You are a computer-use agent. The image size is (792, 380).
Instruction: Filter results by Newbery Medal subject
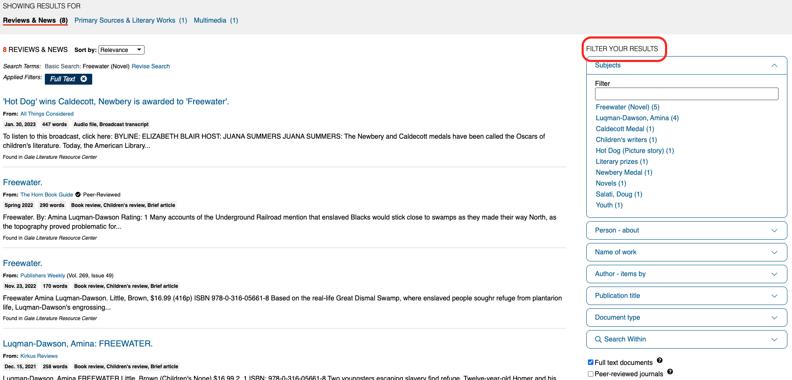coord(624,172)
